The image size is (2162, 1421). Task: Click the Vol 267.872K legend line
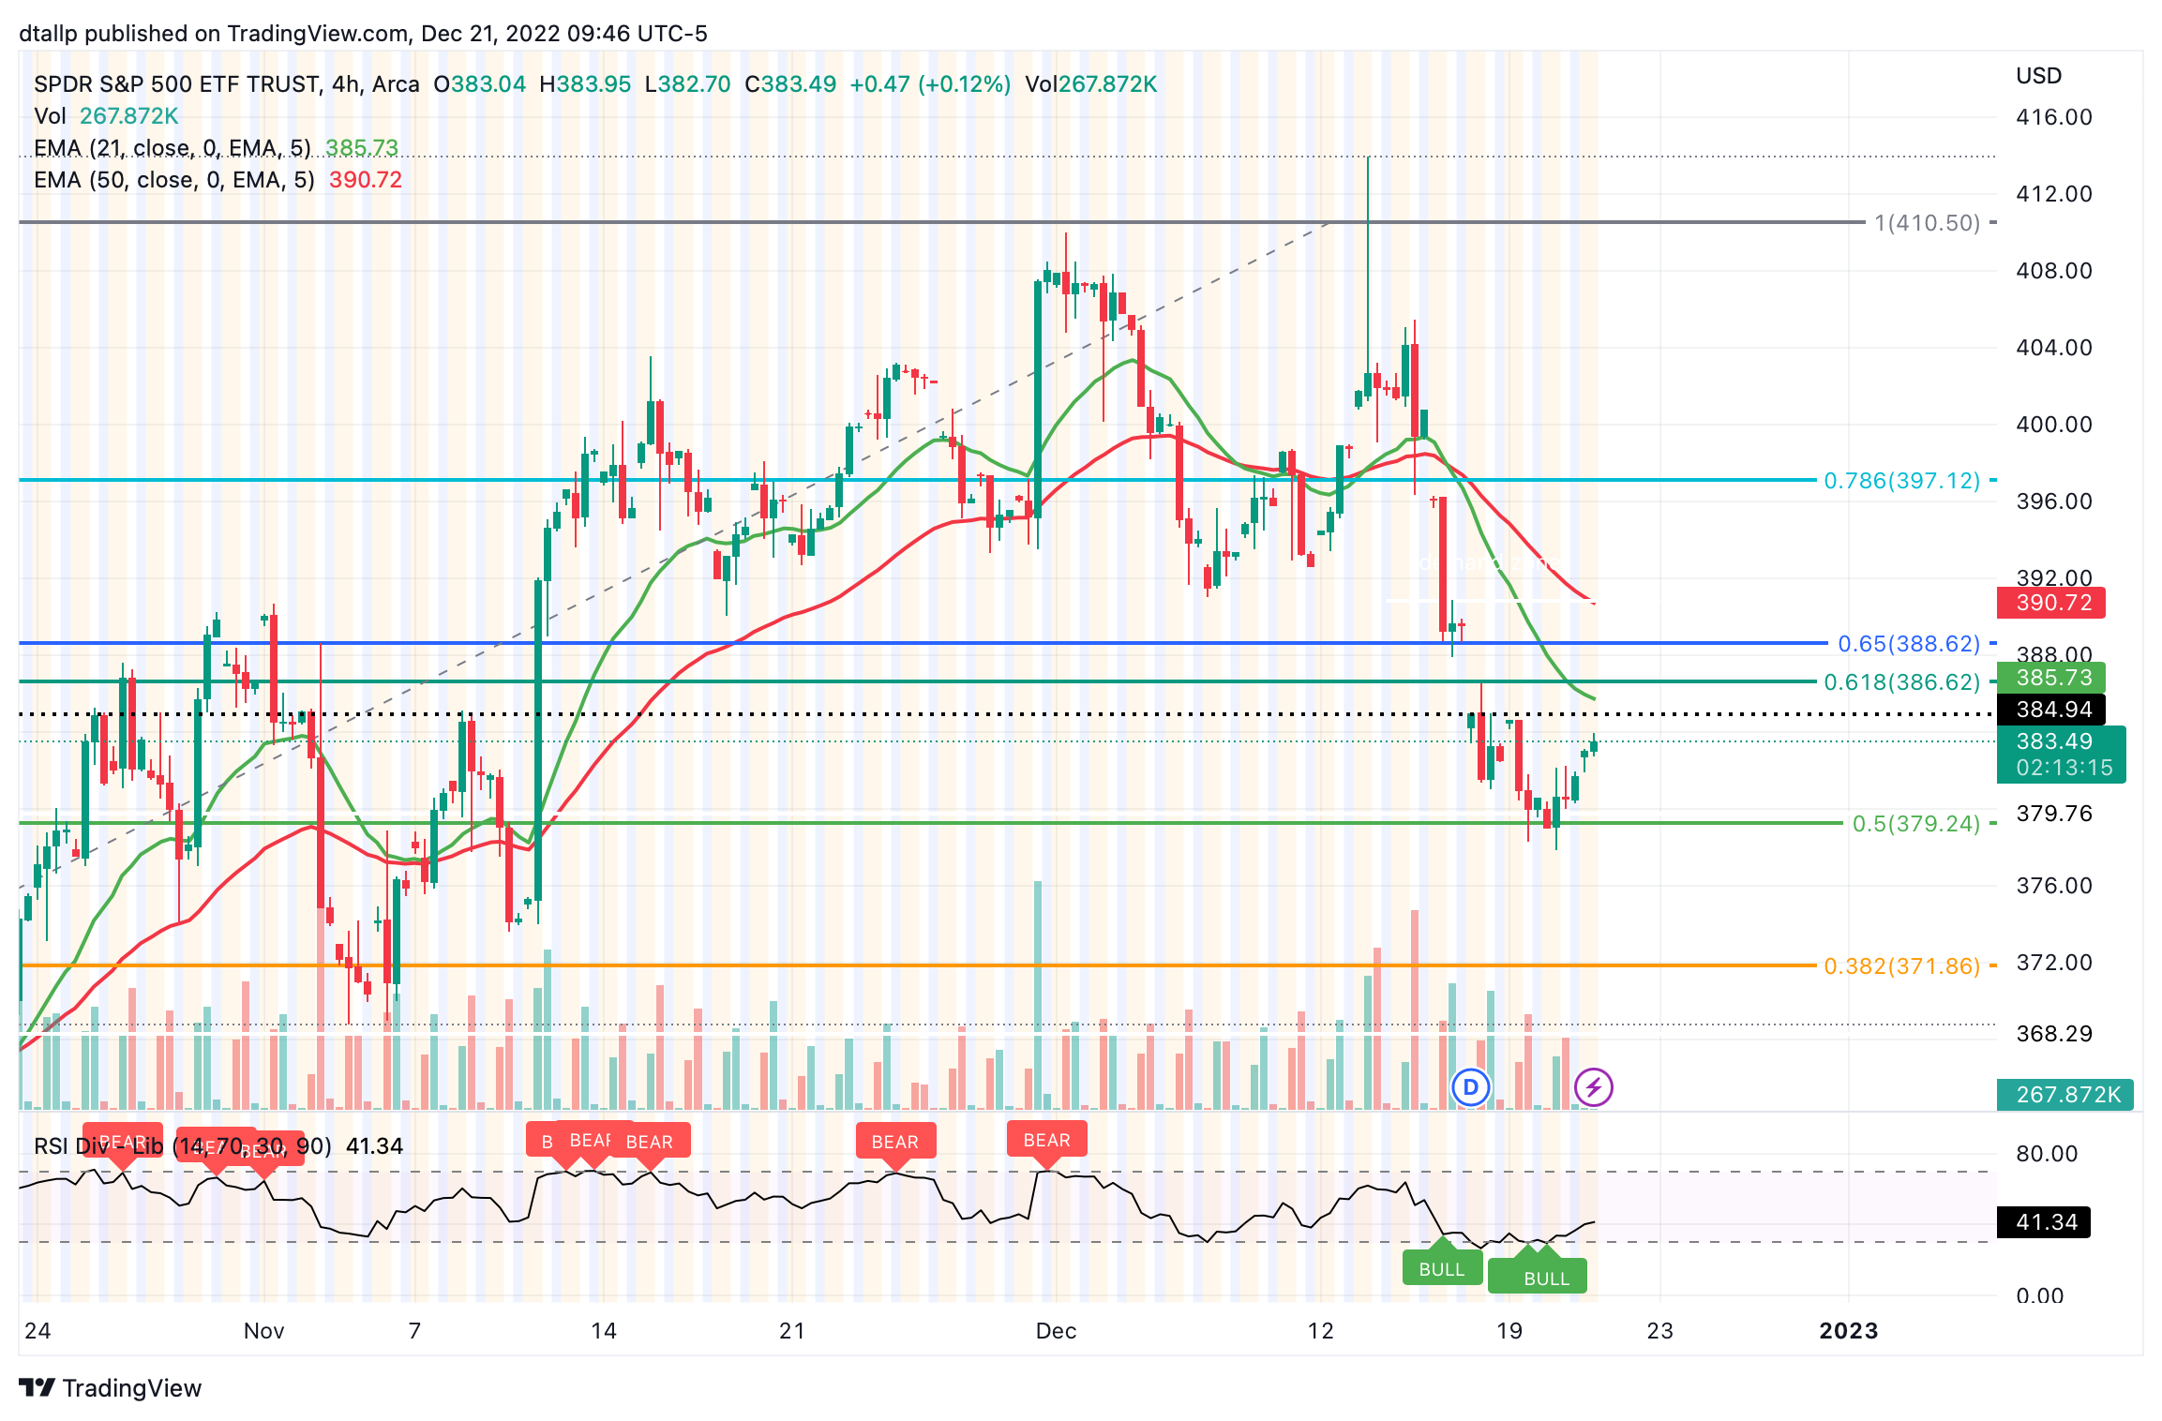(106, 116)
